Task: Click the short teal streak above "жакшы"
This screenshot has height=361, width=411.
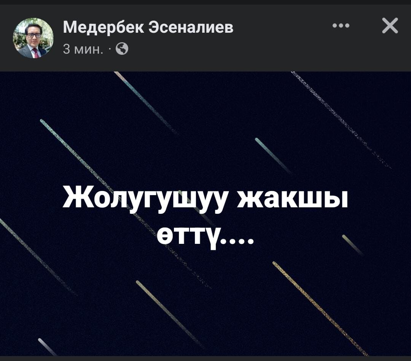Action: [273, 155]
